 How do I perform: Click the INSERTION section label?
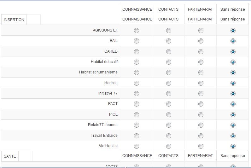pyautogui.click(x=14, y=20)
